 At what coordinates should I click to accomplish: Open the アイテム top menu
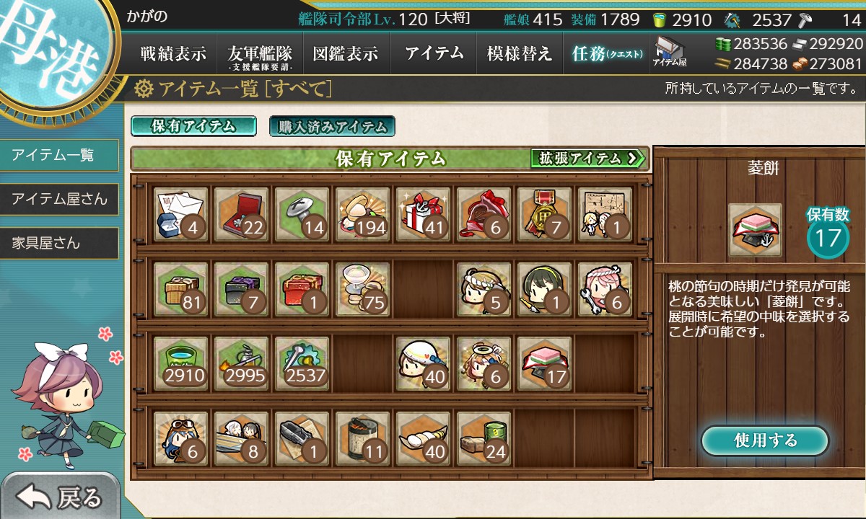click(x=434, y=53)
